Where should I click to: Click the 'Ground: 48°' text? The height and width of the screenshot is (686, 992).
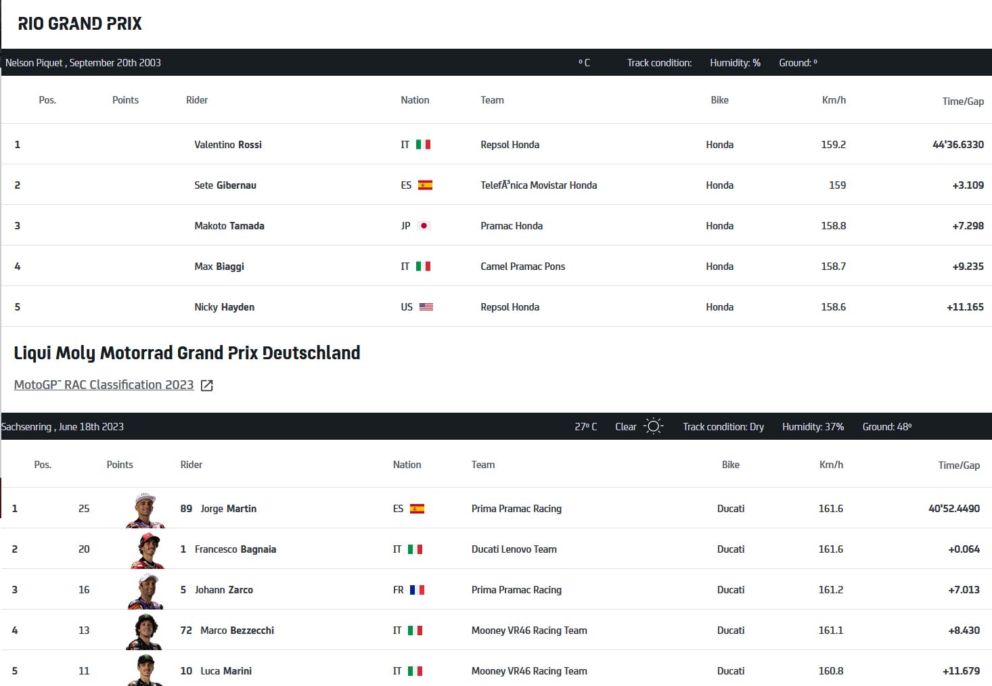point(887,427)
